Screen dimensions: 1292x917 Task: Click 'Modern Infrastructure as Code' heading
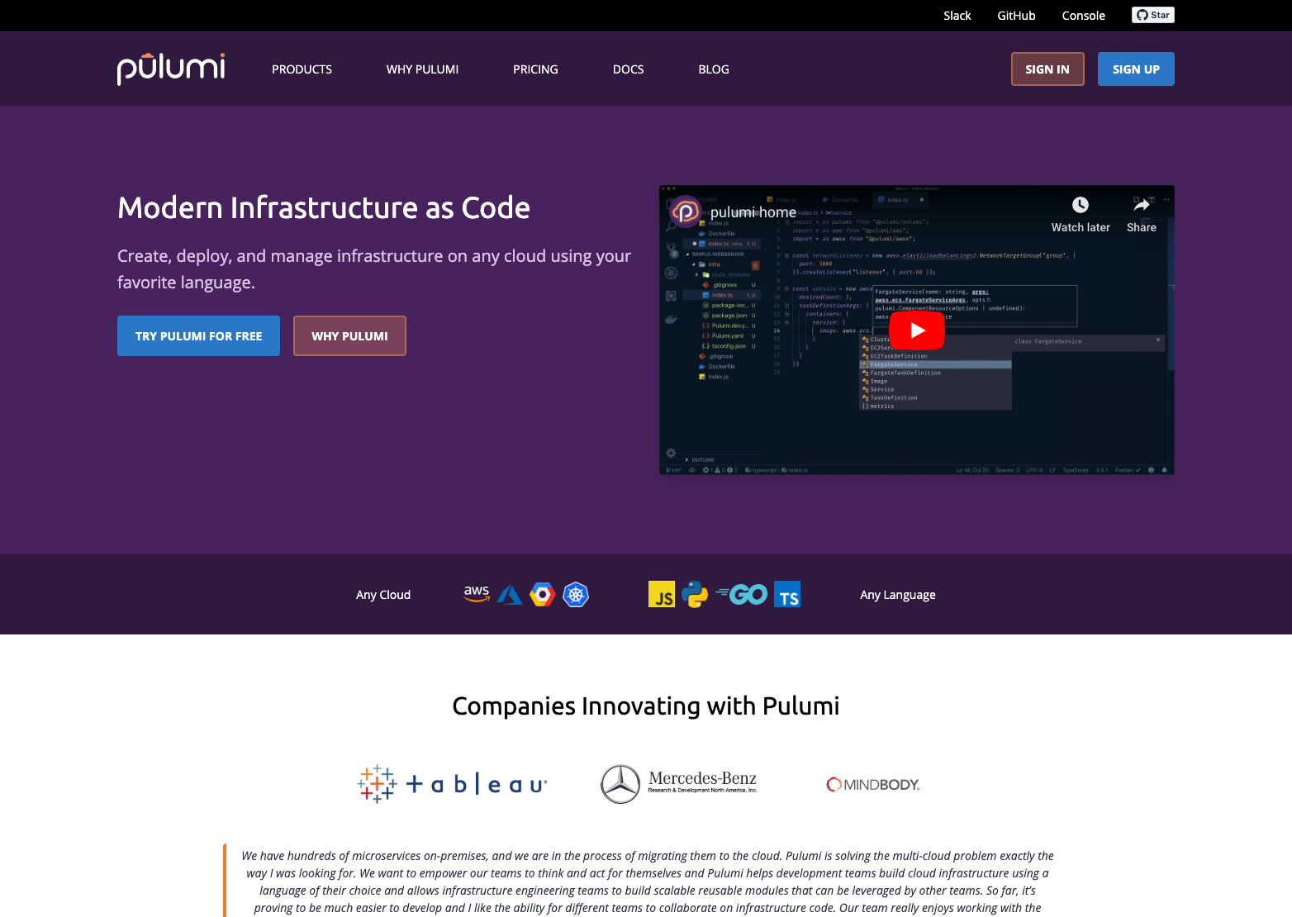(324, 208)
